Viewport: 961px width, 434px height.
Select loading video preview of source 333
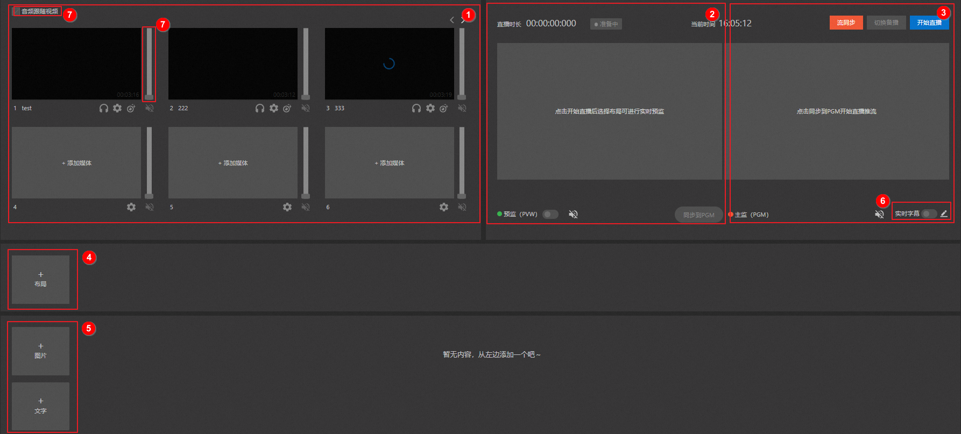pyautogui.click(x=390, y=63)
